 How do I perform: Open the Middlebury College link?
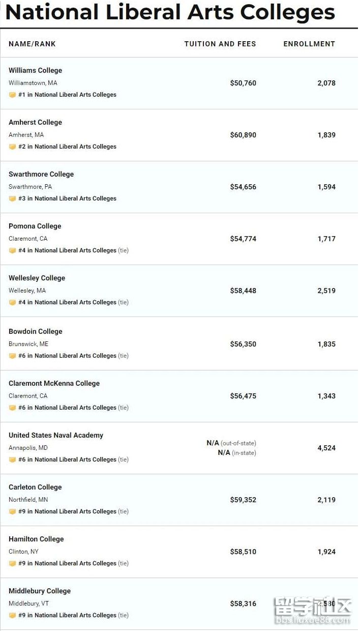pos(40,591)
